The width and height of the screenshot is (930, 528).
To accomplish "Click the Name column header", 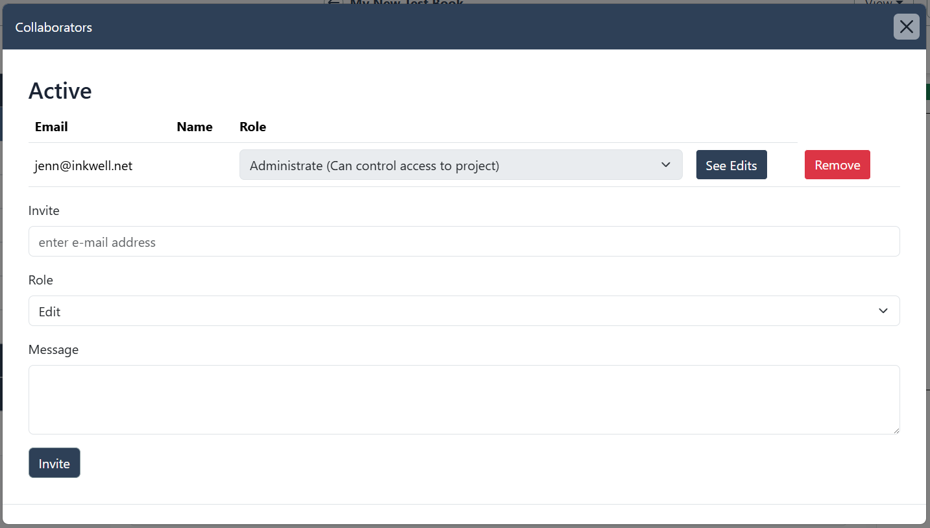I will [194, 127].
